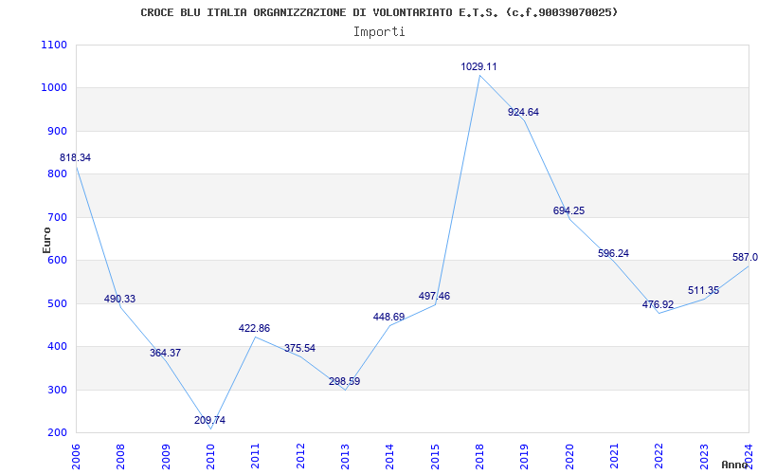Viewport: 758px width, 474px height.
Task: Click the x-axis year 2009
Action: [166, 457]
